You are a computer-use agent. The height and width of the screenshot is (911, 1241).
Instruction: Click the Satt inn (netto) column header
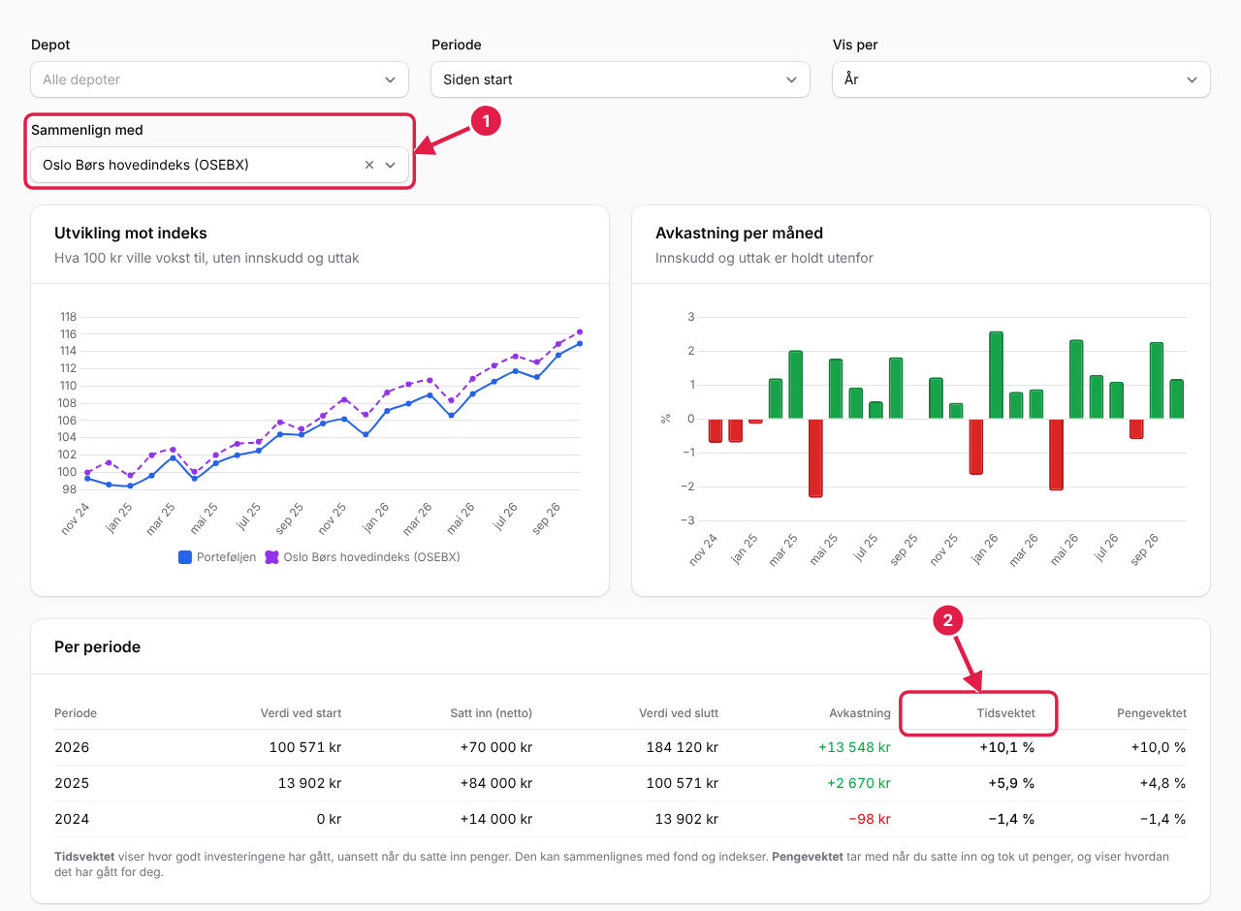(x=491, y=713)
